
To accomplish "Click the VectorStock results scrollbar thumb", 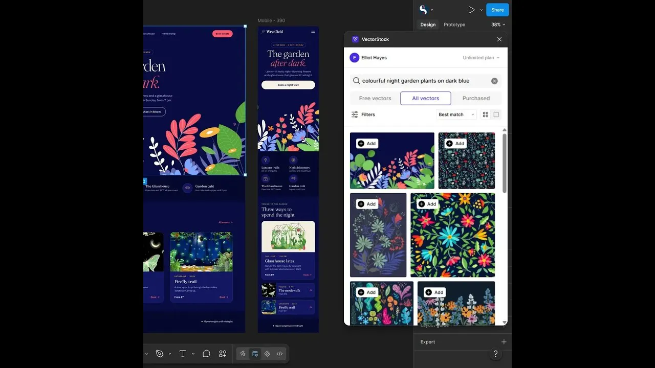I will (505, 164).
